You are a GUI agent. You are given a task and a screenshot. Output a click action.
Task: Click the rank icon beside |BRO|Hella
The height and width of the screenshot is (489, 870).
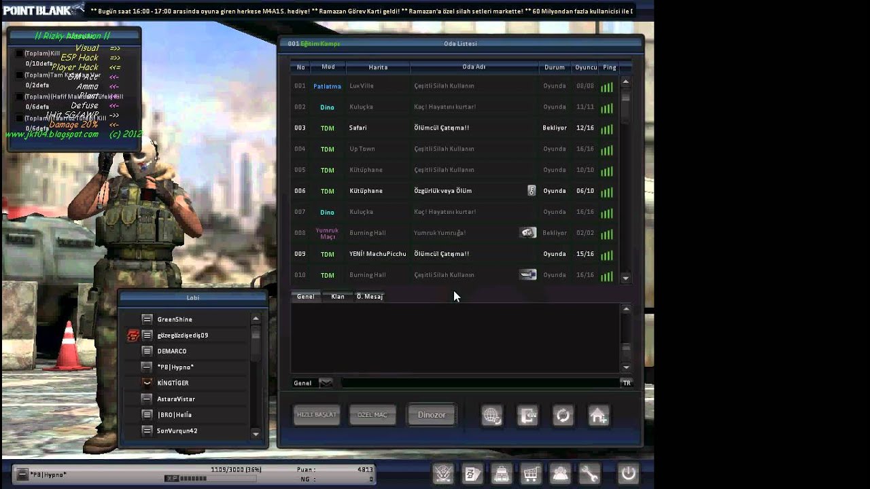[x=147, y=415]
